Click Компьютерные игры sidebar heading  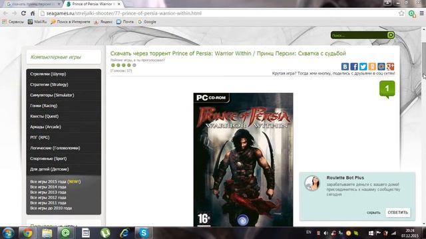click(x=56, y=57)
